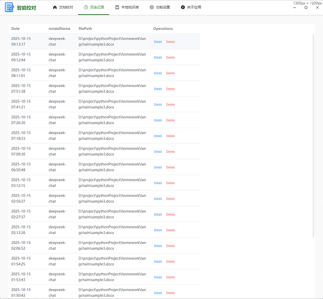Show Detail for the 06:50:48 record
The width and height of the screenshot is (323, 299).
158,167
